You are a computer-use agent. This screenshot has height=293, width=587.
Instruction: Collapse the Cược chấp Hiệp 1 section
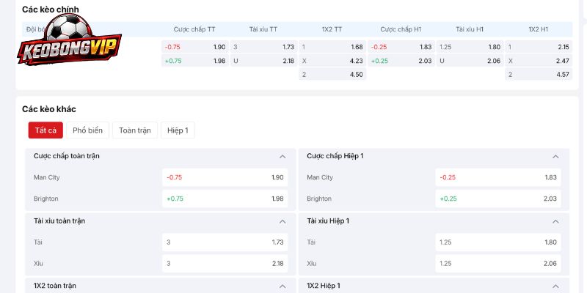(555, 156)
